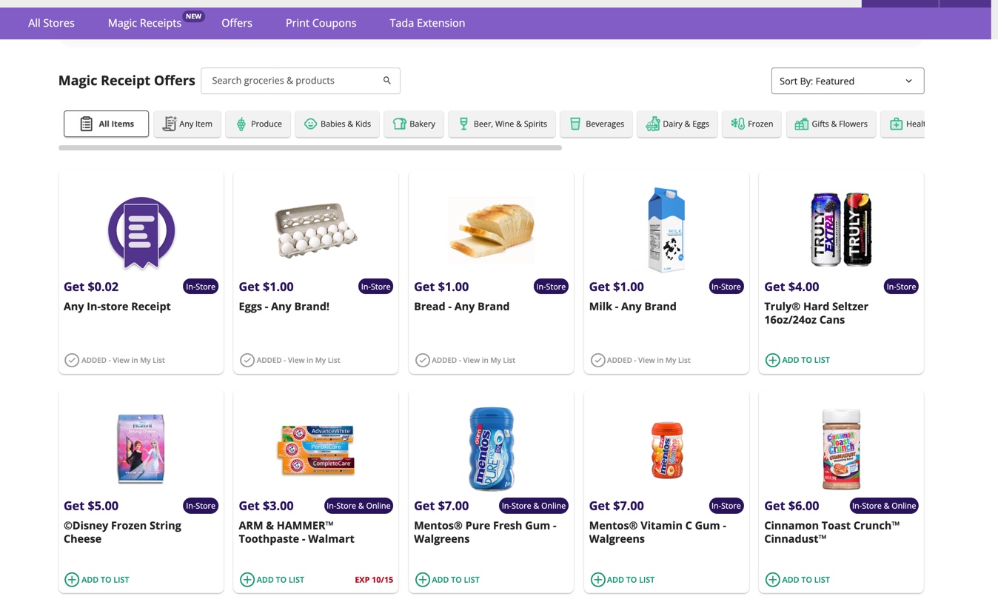Click ADD TO LIST on Truly Hard Seltzer

797,360
